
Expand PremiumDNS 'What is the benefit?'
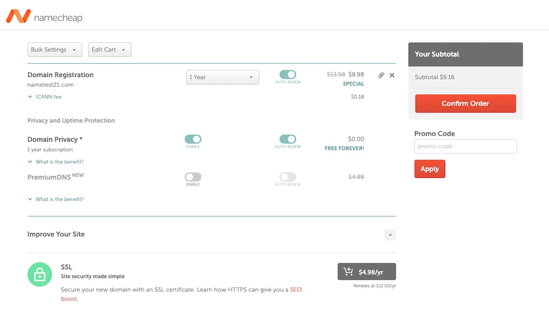coord(55,199)
